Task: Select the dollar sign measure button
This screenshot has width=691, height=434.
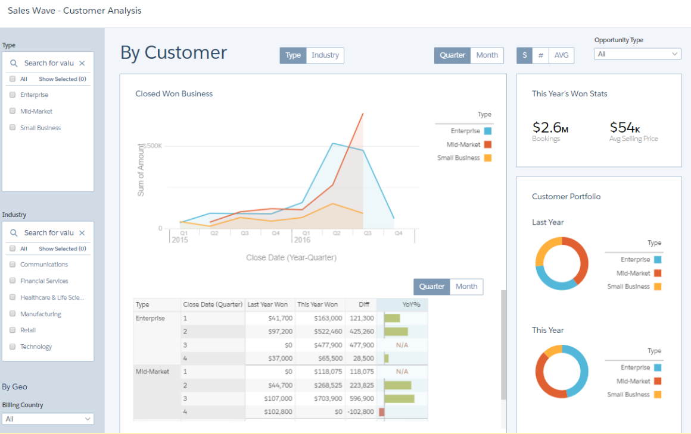Action: (524, 55)
